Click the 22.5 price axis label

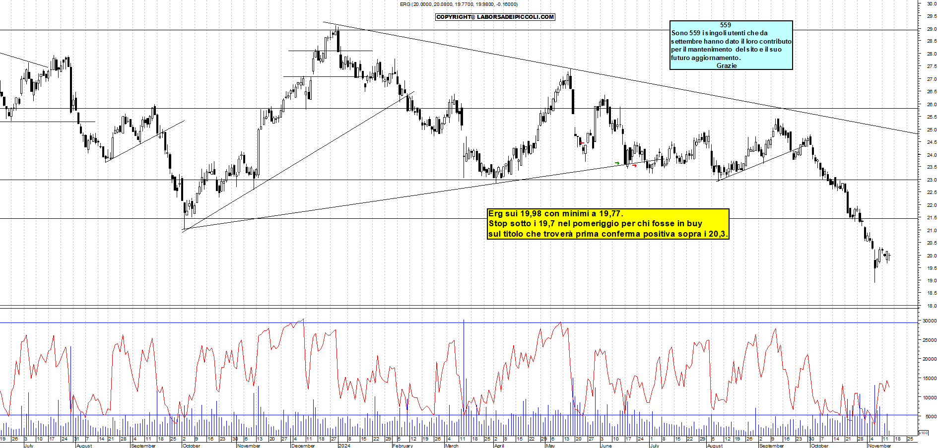932,192
